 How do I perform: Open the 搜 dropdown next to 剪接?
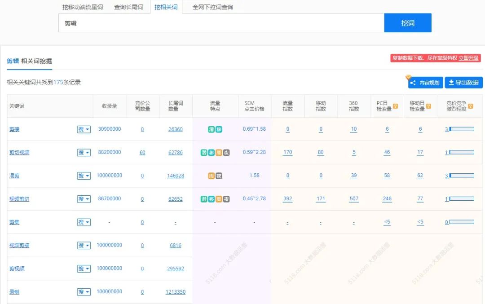84,129
